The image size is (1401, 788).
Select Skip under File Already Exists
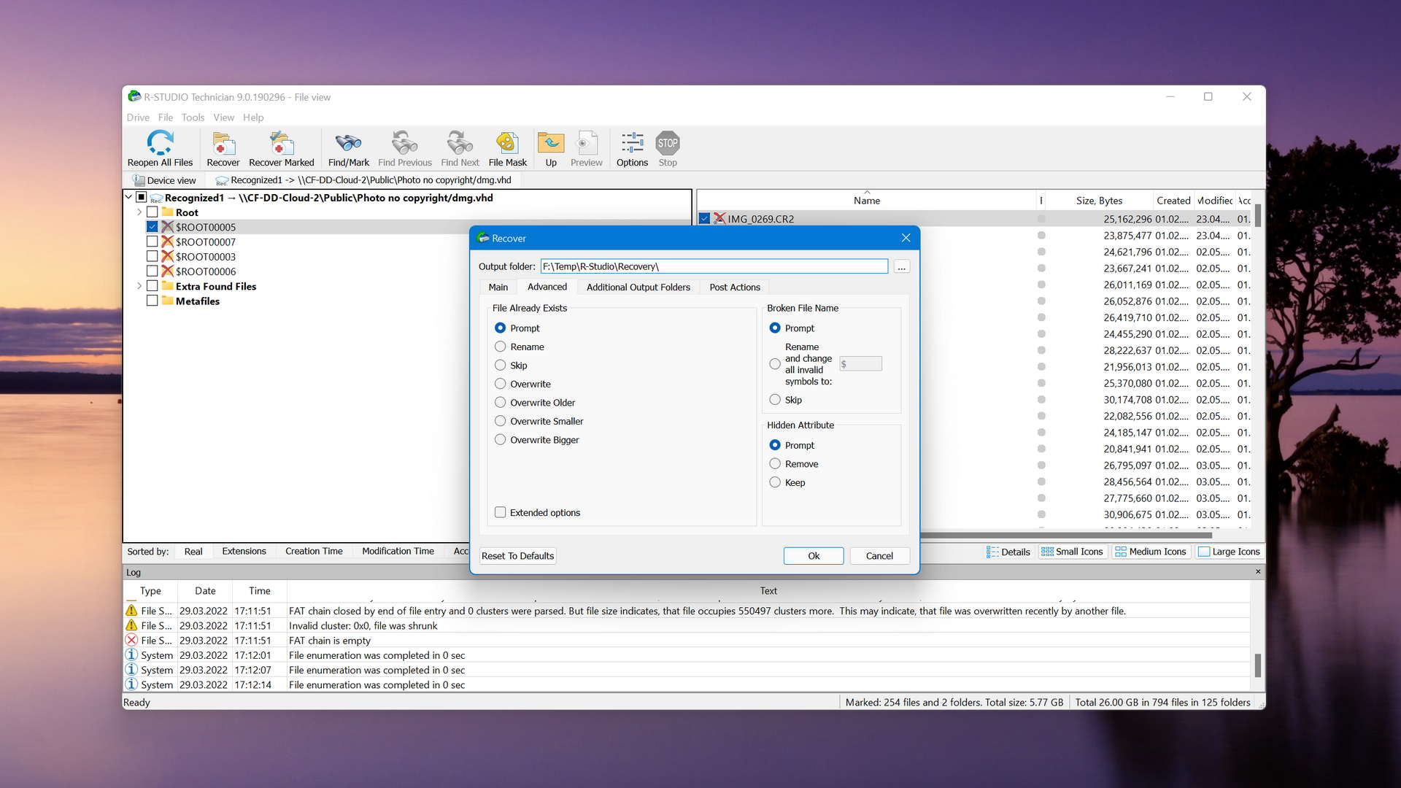pos(500,365)
